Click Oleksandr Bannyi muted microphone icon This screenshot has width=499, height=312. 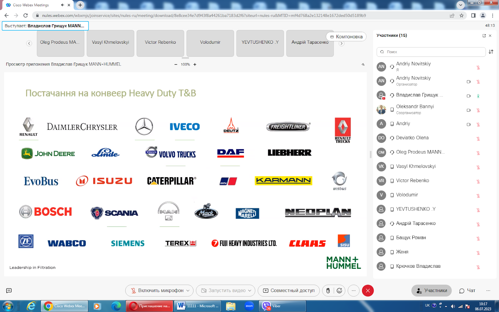tap(478, 110)
